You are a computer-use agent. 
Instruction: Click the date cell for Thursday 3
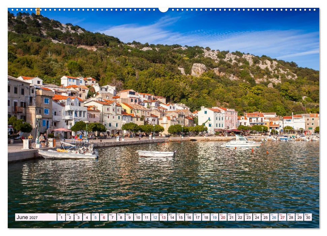tap(78, 217)
